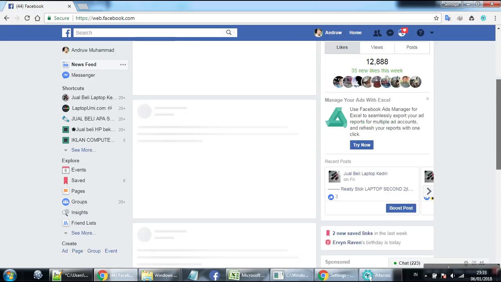Open the Friend Requests icon
Viewport: 501px width, 282px height.
click(377, 33)
